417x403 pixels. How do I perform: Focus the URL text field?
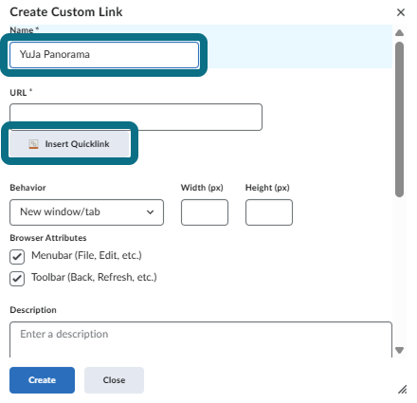pos(136,117)
